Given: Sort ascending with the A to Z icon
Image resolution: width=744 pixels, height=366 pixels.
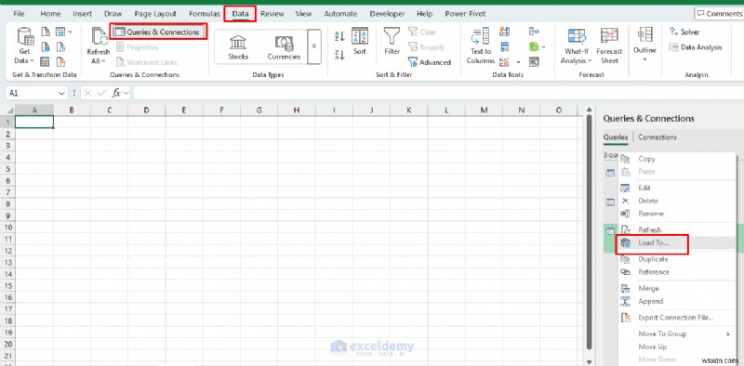Looking at the screenshot, I should [x=339, y=36].
